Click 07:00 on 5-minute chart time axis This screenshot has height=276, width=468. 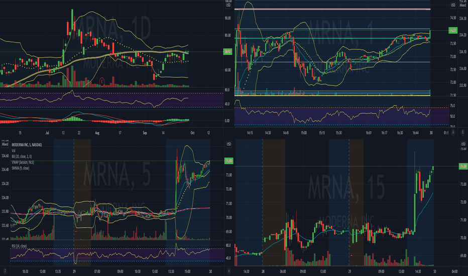point(97,271)
